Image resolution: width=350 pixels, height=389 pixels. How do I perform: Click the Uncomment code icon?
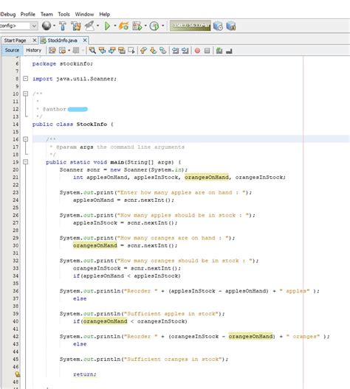[x=229, y=51]
